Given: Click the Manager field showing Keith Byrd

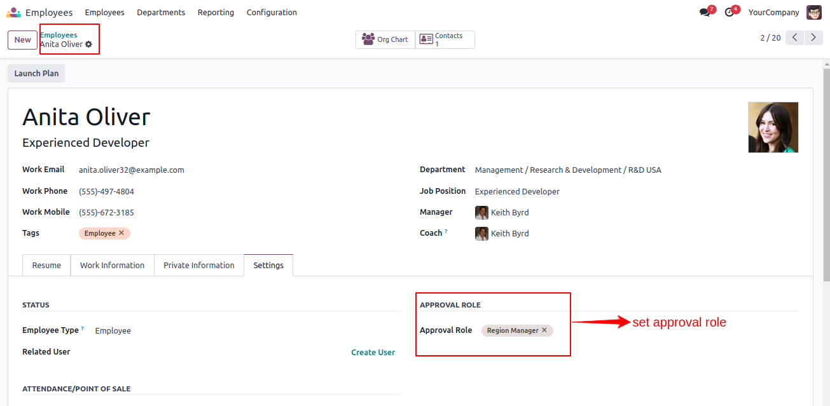Looking at the screenshot, I should [x=637, y=212].
